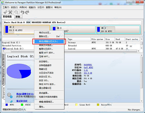Discard changes using the X toolbar icon

click(10, 12)
